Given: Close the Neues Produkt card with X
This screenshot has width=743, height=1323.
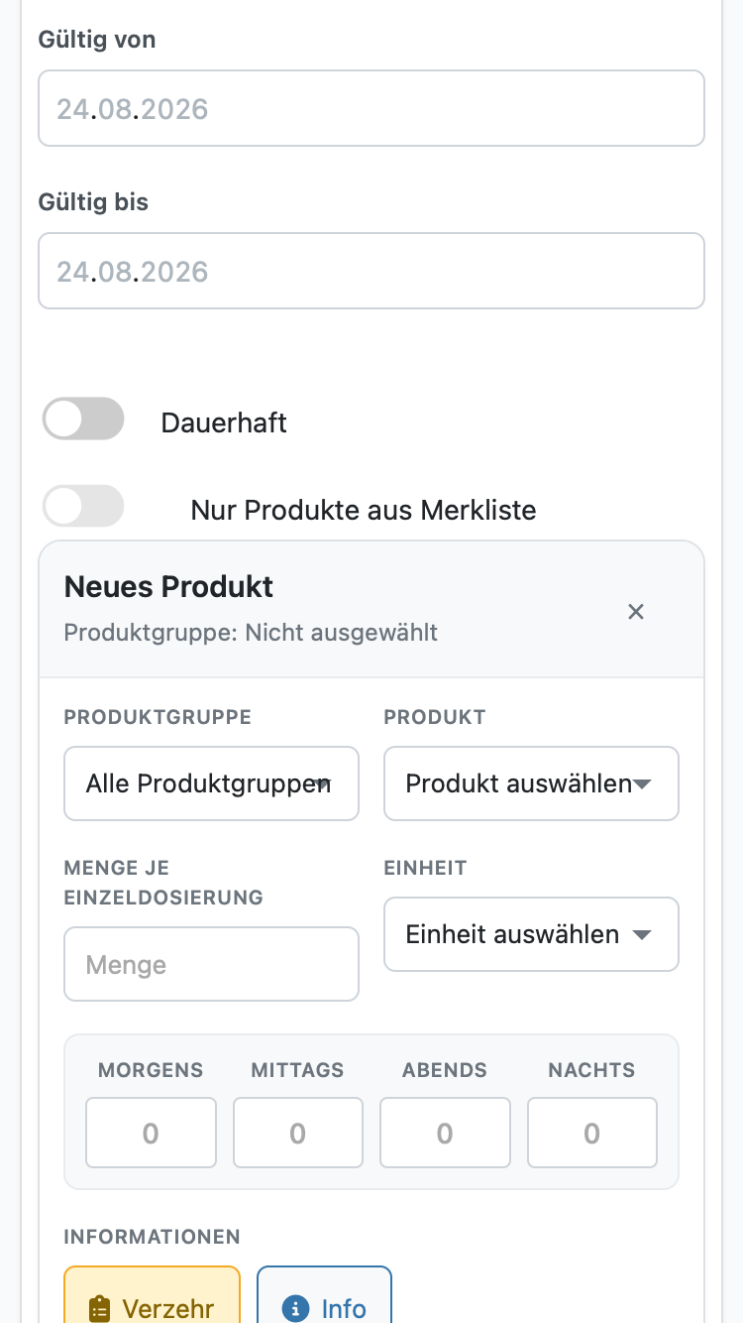Looking at the screenshot, I should (636, 612).
